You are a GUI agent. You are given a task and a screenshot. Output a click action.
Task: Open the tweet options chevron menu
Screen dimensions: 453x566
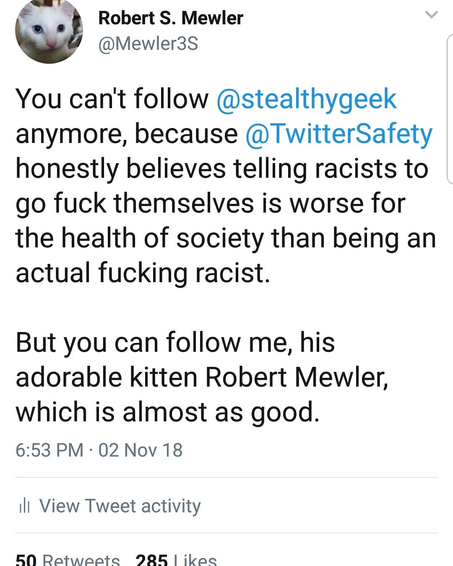431,16
